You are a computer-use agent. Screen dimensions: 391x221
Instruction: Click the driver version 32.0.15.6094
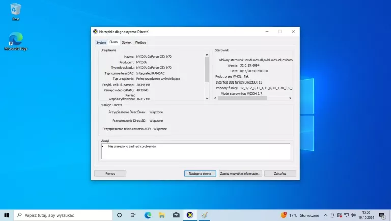(x=249, y=65)
